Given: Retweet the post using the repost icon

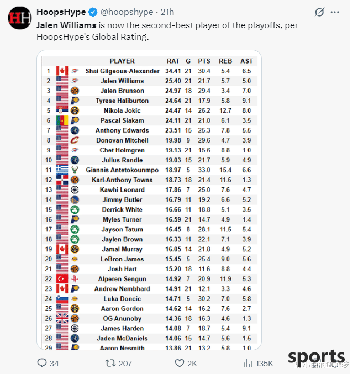Looking at the screenshot, I should point(110,363).
